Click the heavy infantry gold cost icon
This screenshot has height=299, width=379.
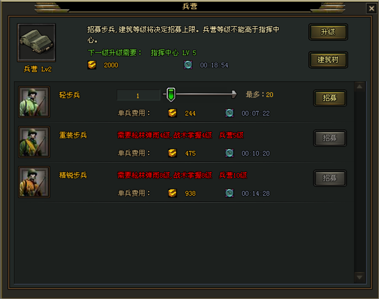(x=172, y=153)
